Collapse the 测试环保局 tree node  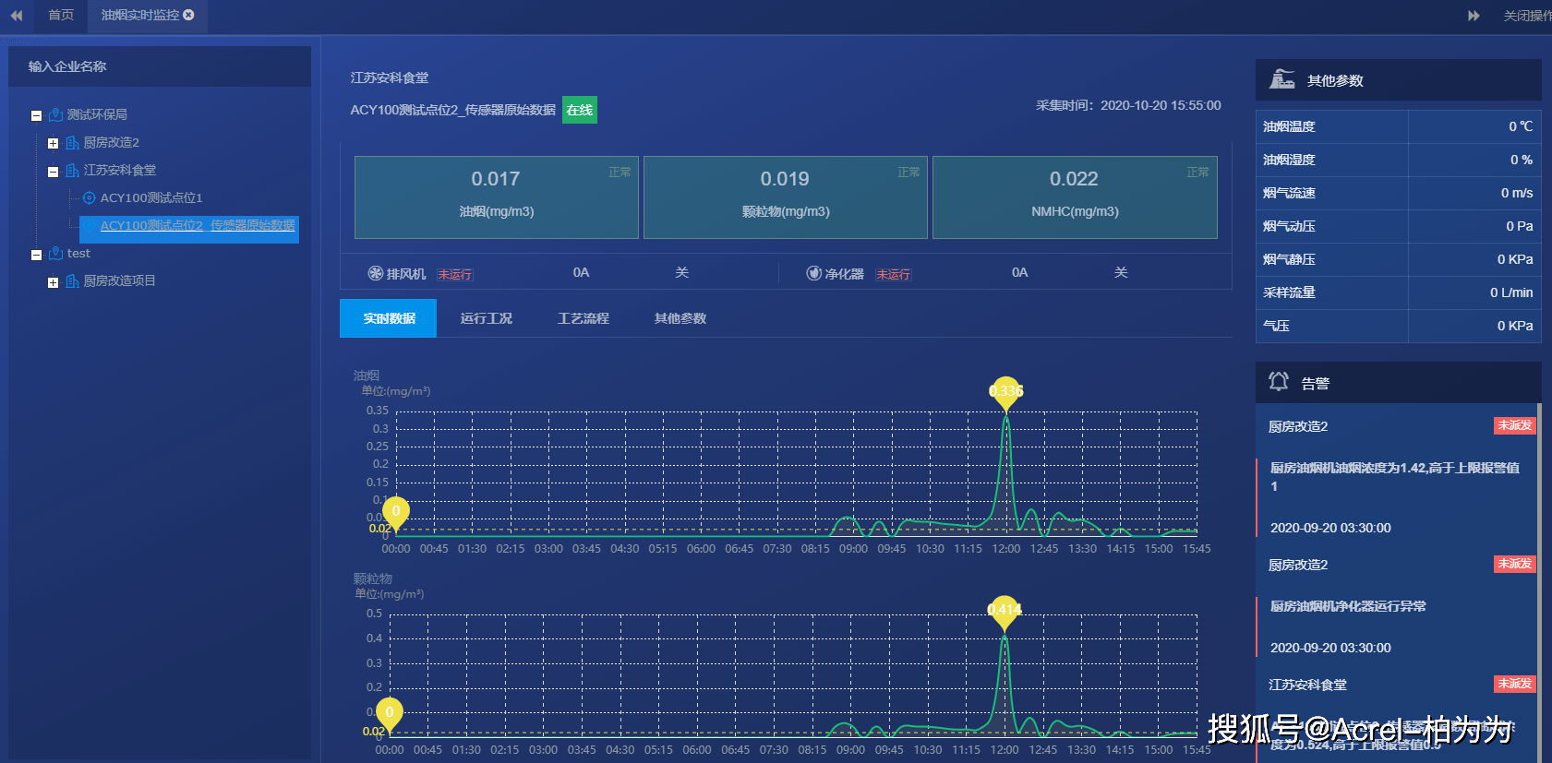(37, 115)
